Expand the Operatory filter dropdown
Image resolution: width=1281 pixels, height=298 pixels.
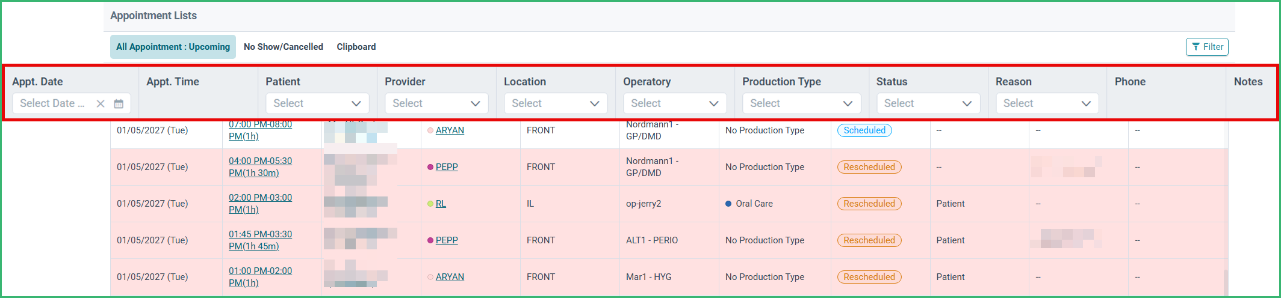(x=675, y=103)
